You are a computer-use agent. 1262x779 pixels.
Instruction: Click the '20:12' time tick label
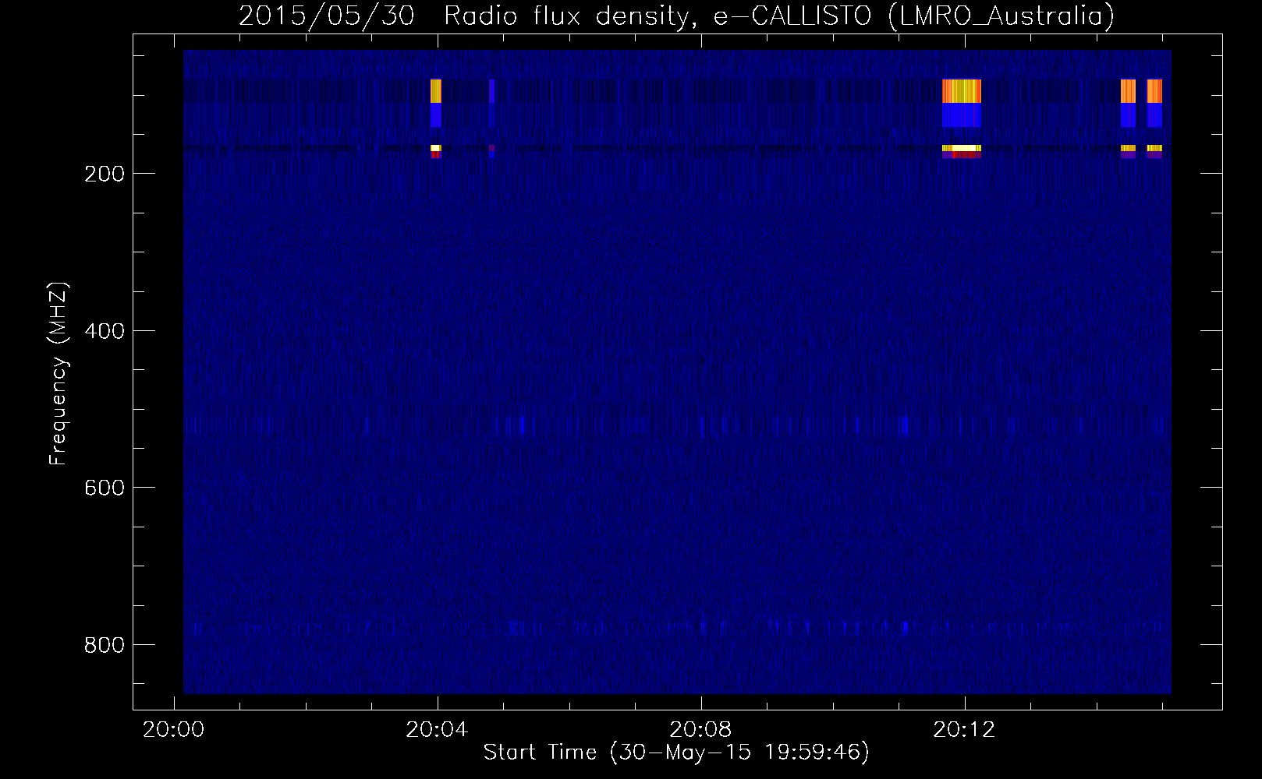[x=965, y=729]
